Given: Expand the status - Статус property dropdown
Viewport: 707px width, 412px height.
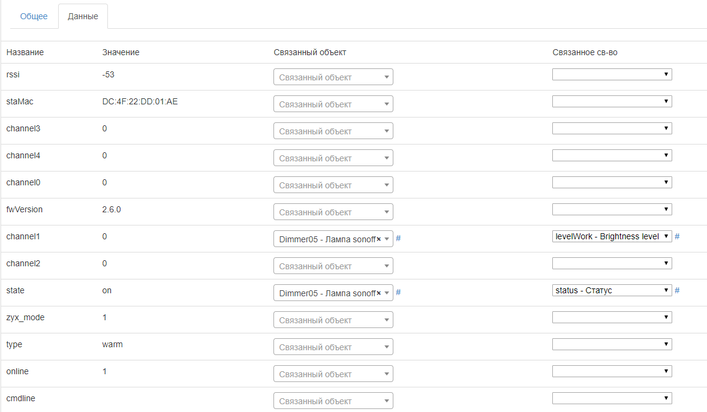Looking at the screenshot, I should tap(612, 290).
